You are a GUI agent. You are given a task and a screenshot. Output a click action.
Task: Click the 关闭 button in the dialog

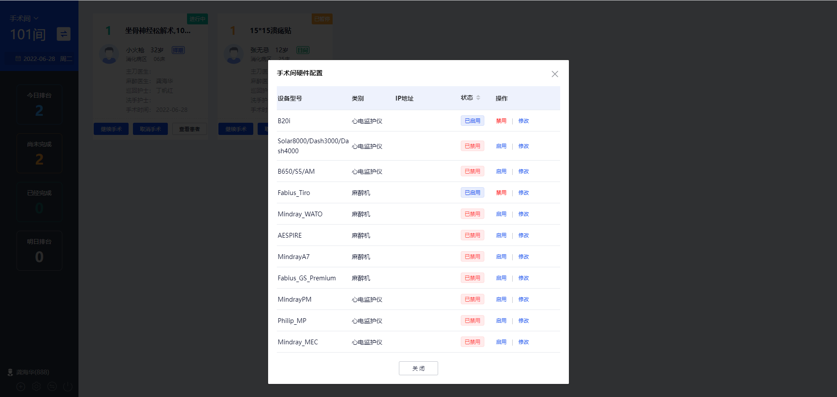pos(418,368)
